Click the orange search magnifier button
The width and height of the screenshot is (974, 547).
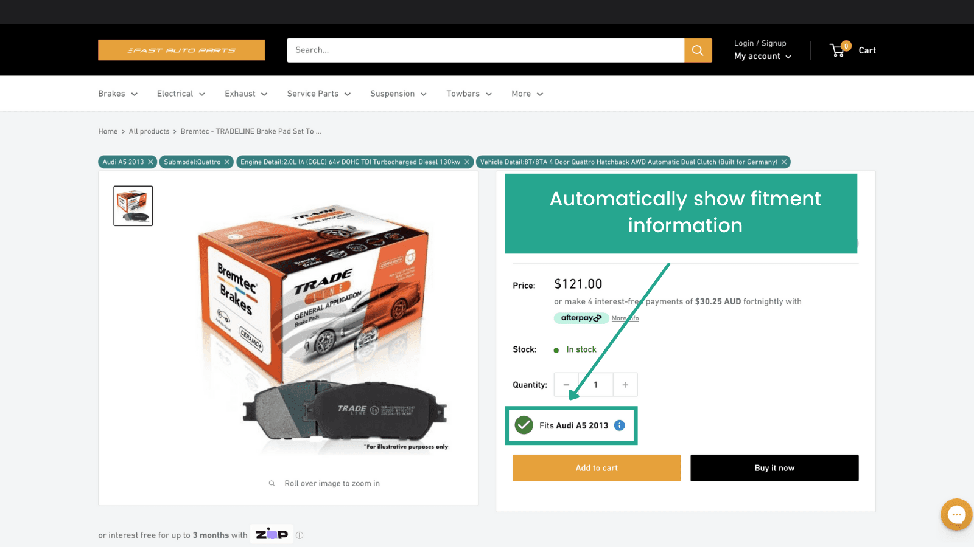[x=698, y=50]
